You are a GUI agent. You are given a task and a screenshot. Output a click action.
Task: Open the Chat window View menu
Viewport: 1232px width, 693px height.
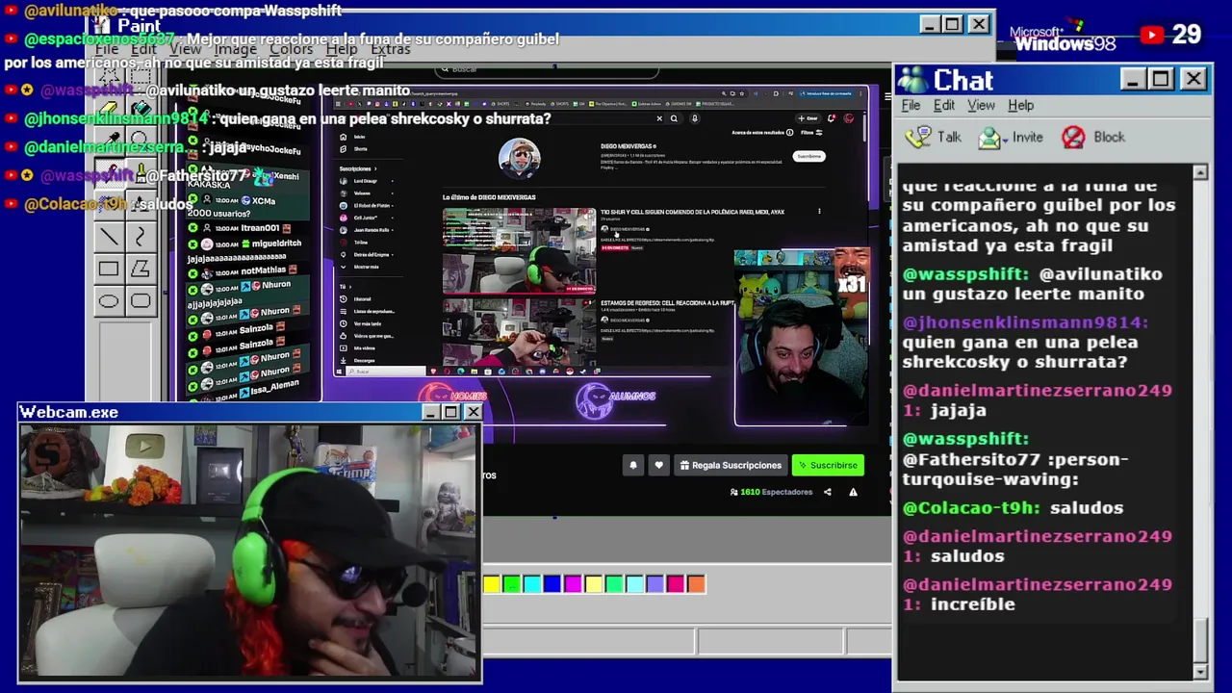click(x=981, y=105)
